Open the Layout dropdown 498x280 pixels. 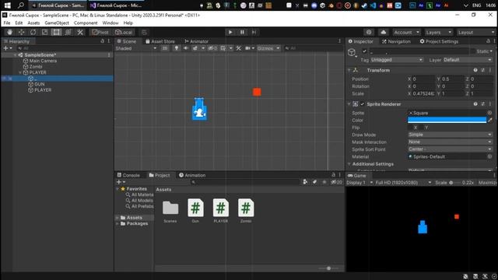coord(476,32)
